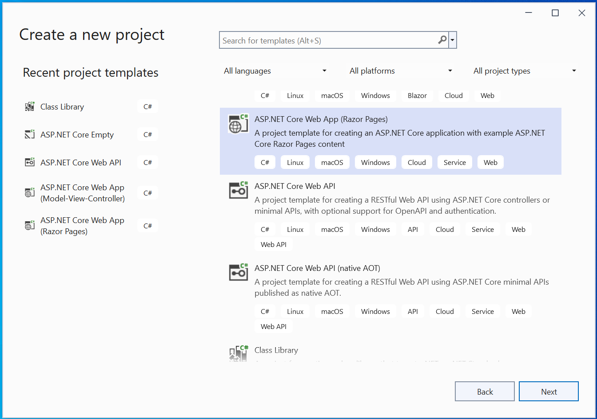Image resolution: width=597 pixels, height=419 pixels.
Task: Select ASP.NET Core Web API template title in results
Action: point(295,186)
